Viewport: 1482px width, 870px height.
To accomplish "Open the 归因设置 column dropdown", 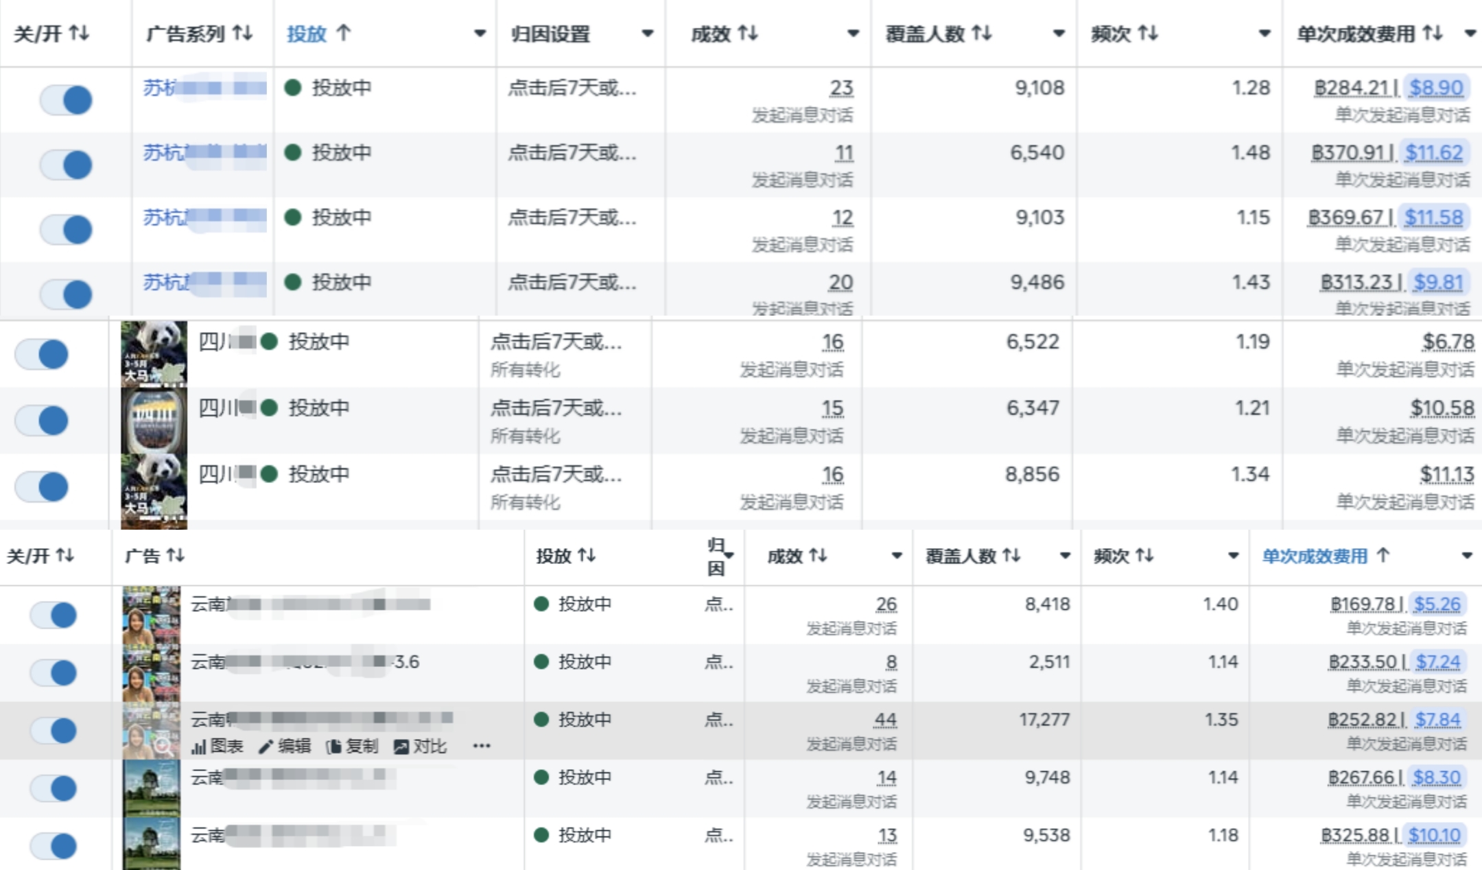I will [x=646, y=33].
